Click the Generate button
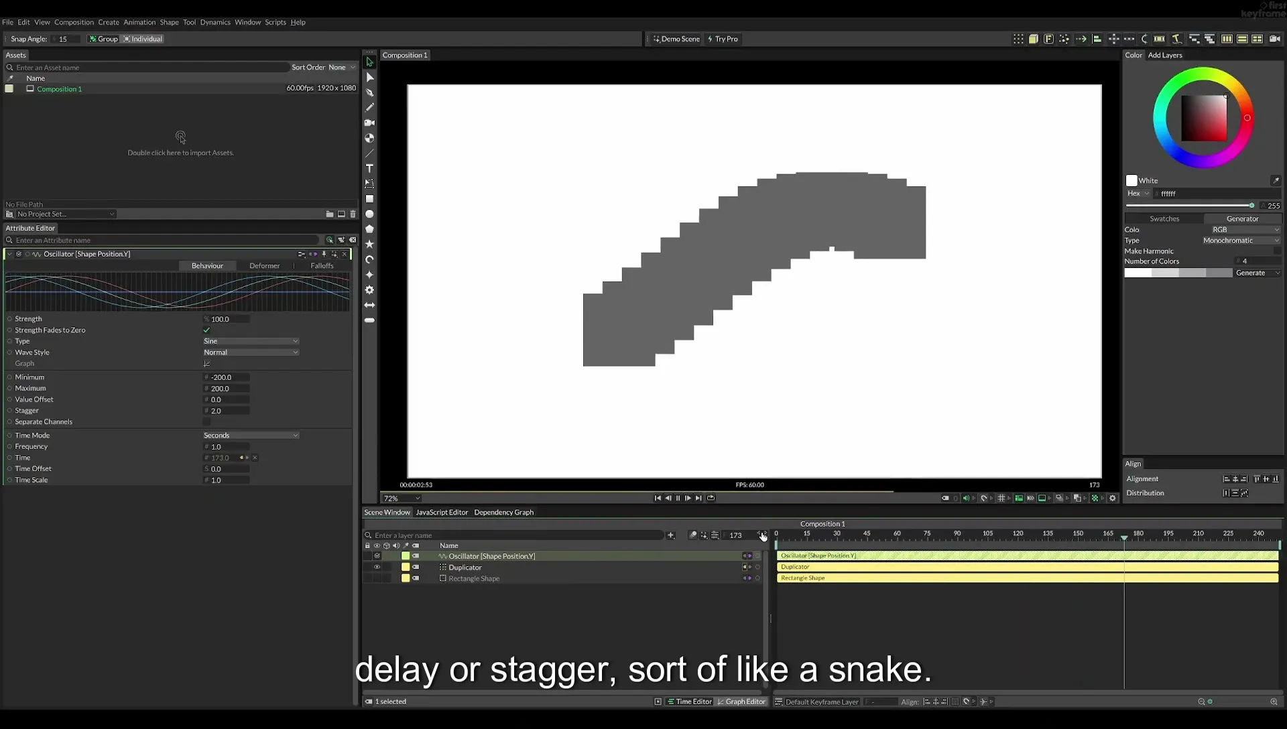The height and width of the screenshot is (729, 1287). pyautogui.click(x=1258, y=273)
